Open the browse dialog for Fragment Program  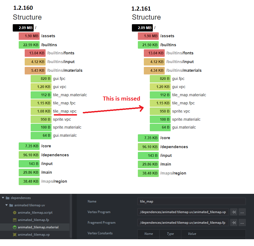[x=242, y=222]
